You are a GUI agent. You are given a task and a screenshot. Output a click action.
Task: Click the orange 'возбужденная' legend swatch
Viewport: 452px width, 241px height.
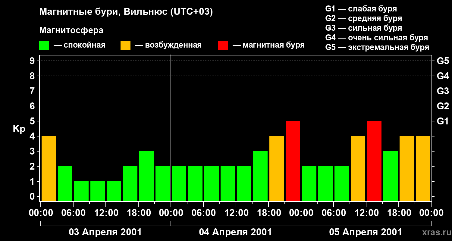click(x=126, y=45)
